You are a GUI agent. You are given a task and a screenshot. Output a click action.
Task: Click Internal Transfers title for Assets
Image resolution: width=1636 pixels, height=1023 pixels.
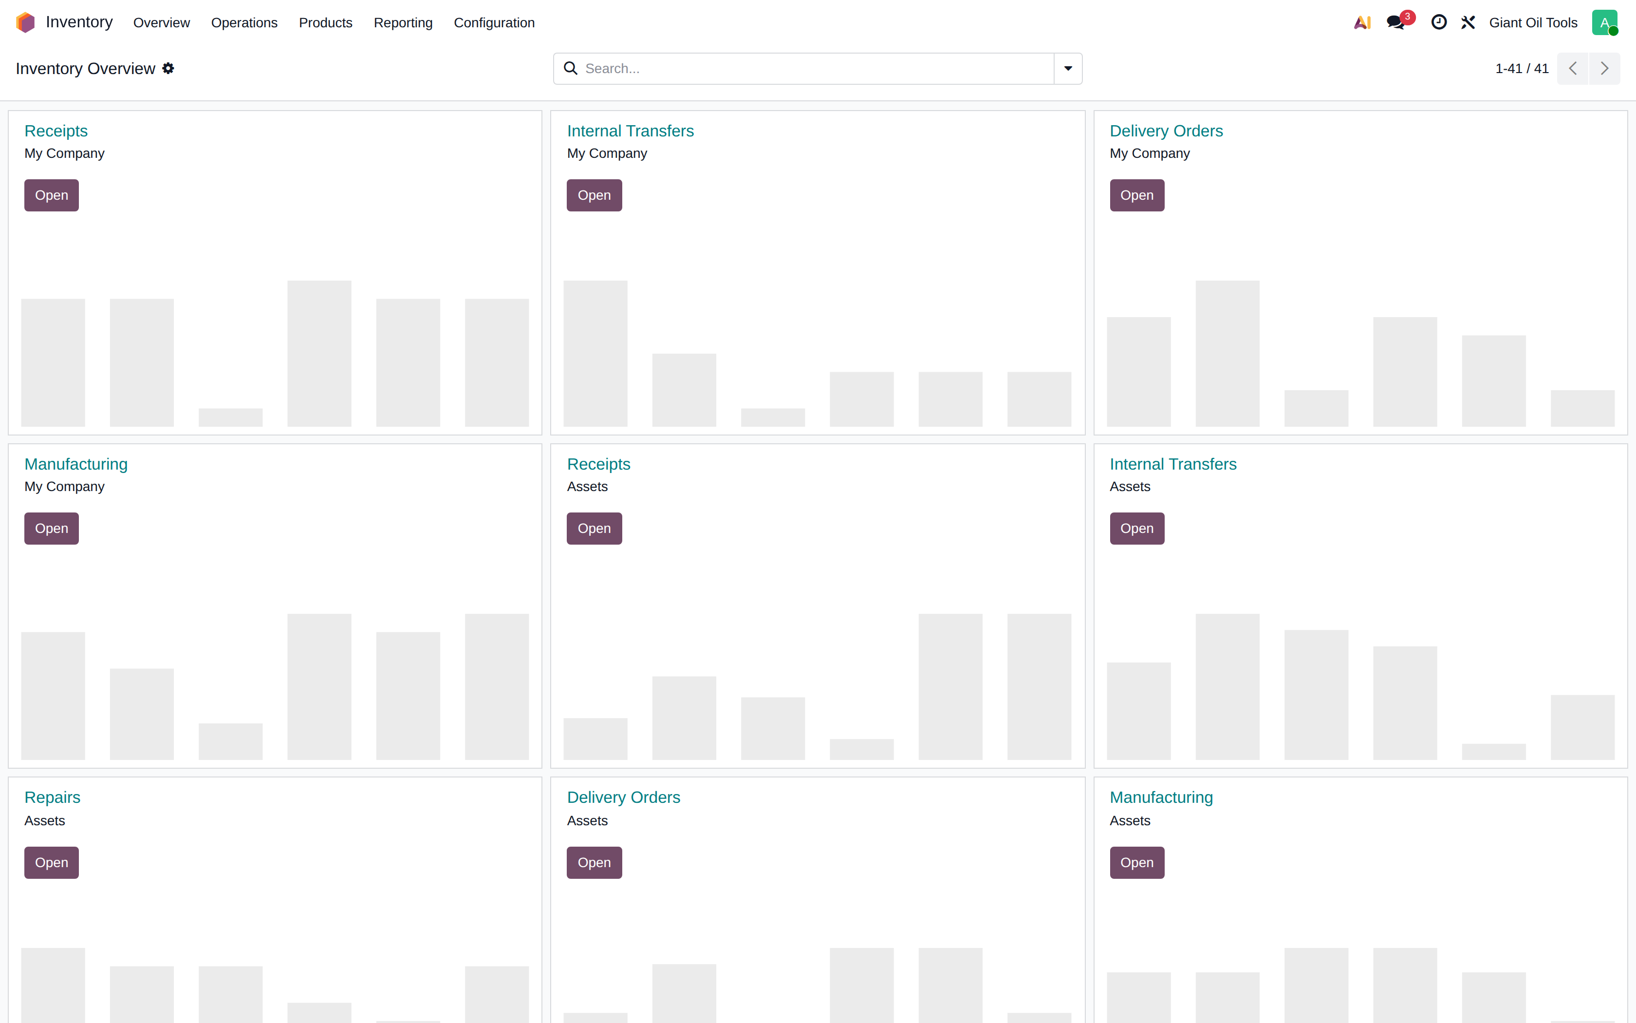1173,464
